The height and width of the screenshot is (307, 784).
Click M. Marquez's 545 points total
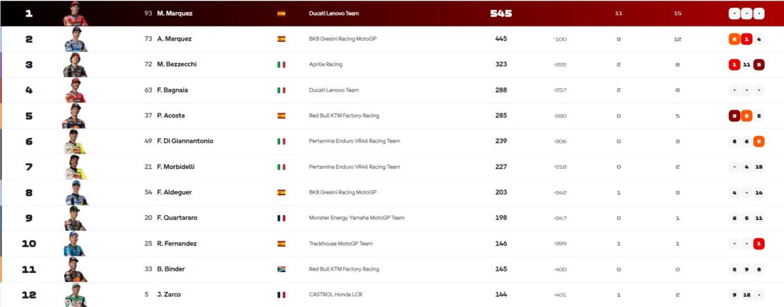tap(501, 14)
